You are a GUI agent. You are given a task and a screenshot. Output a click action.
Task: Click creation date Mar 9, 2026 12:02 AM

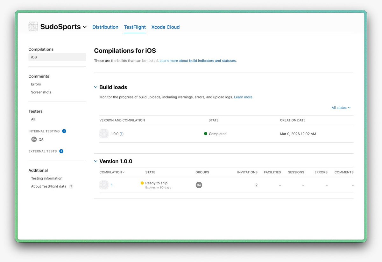(298, 134)
